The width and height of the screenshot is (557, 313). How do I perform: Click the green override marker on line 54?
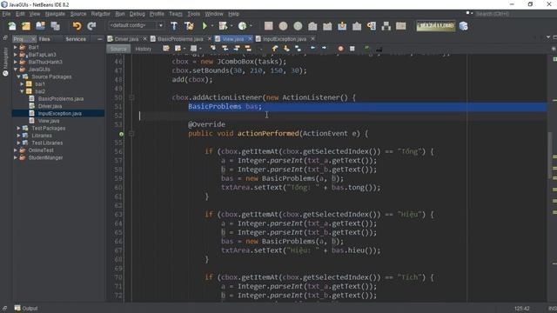coord(121,134)
